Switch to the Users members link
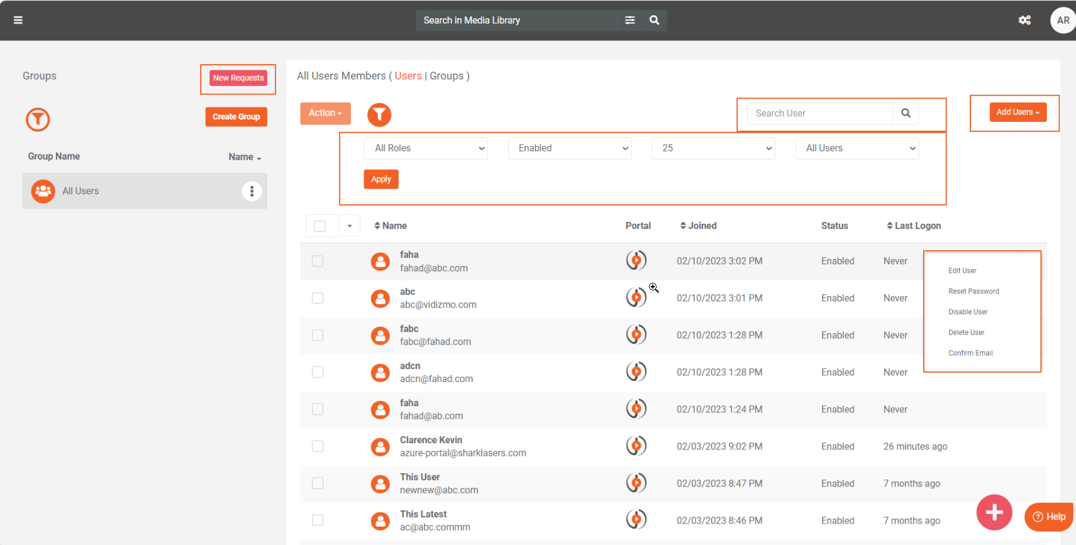Image resolution: width=1076 pixels, height=545 pixels. click(408, 76)
